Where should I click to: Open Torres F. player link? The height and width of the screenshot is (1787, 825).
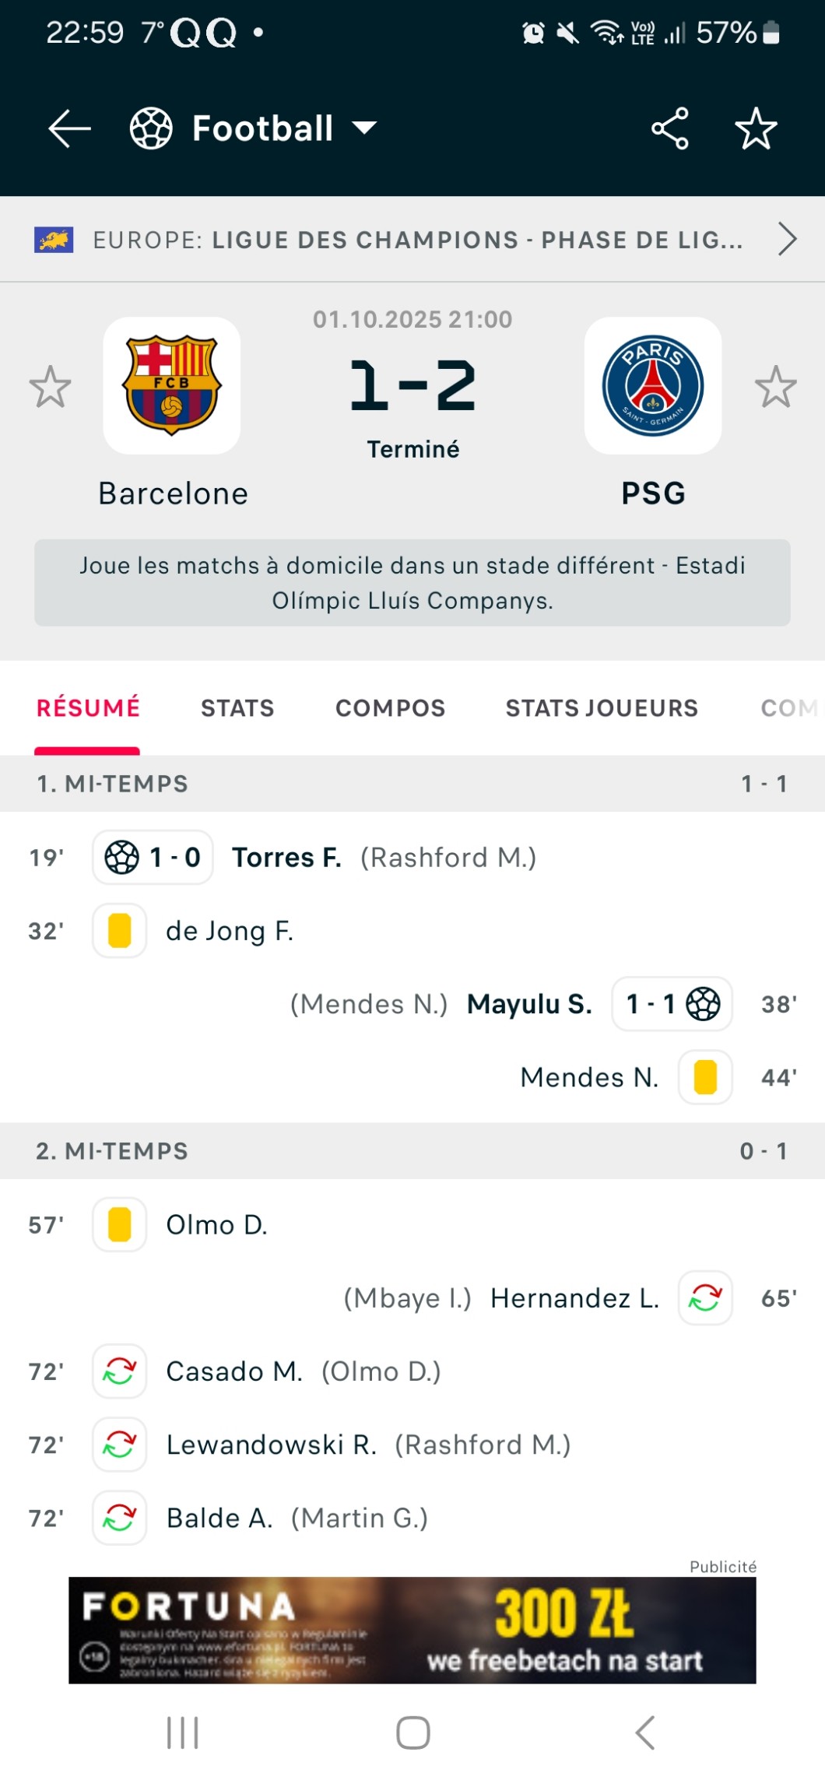tap(286, 858)
